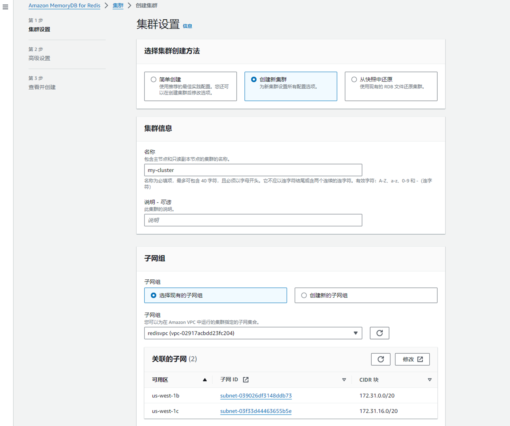The image size is (510, 426).
Task: Select 从快照中还原 radio option
Action: tap(354, 79)
